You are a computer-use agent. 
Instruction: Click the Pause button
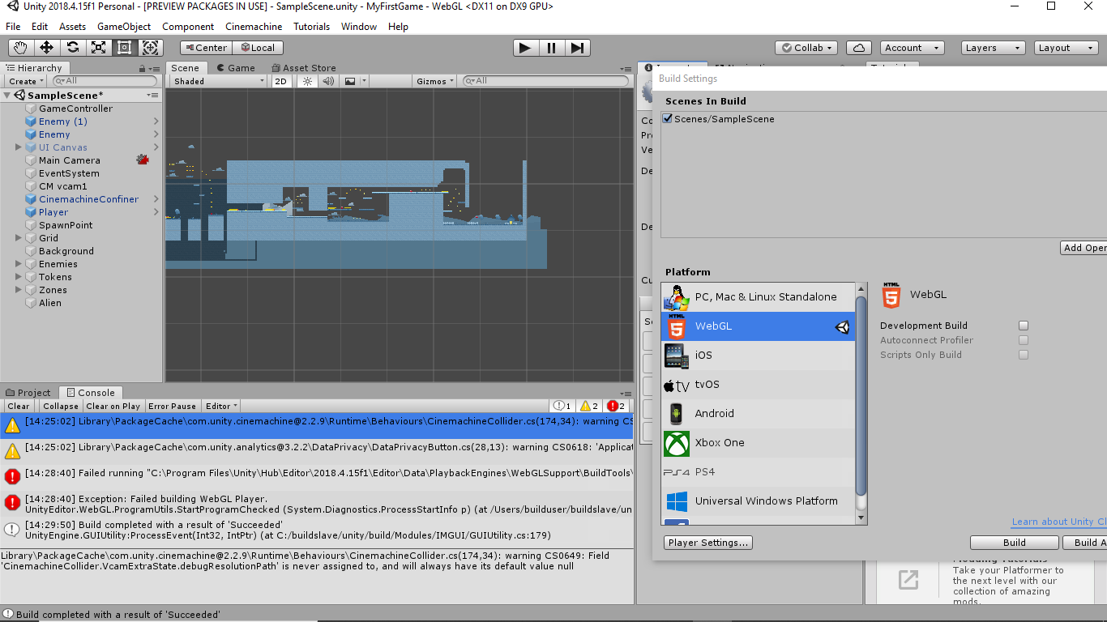click(551, 48)
